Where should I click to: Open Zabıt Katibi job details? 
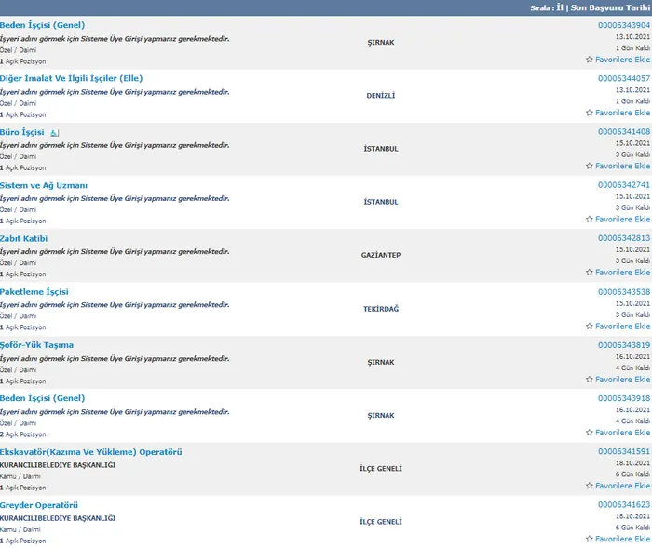[23, 238]
